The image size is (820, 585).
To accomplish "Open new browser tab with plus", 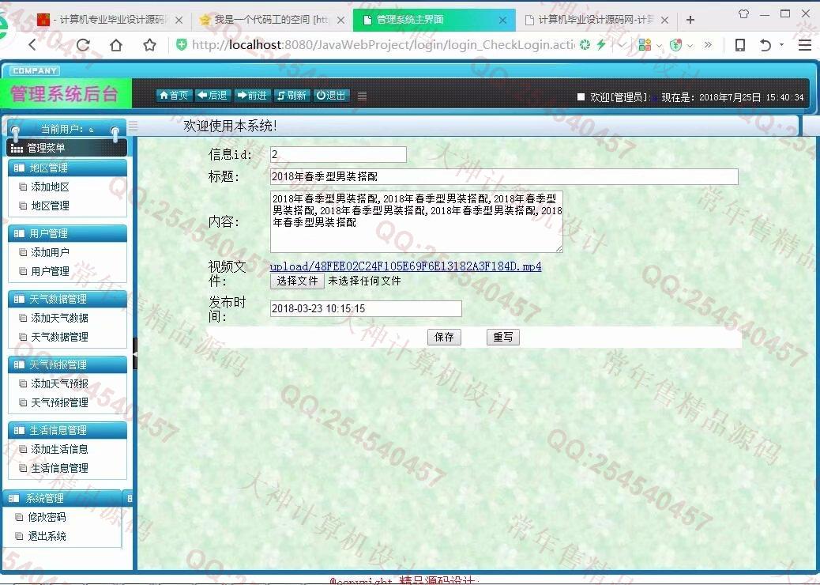I will coord(690,20).
